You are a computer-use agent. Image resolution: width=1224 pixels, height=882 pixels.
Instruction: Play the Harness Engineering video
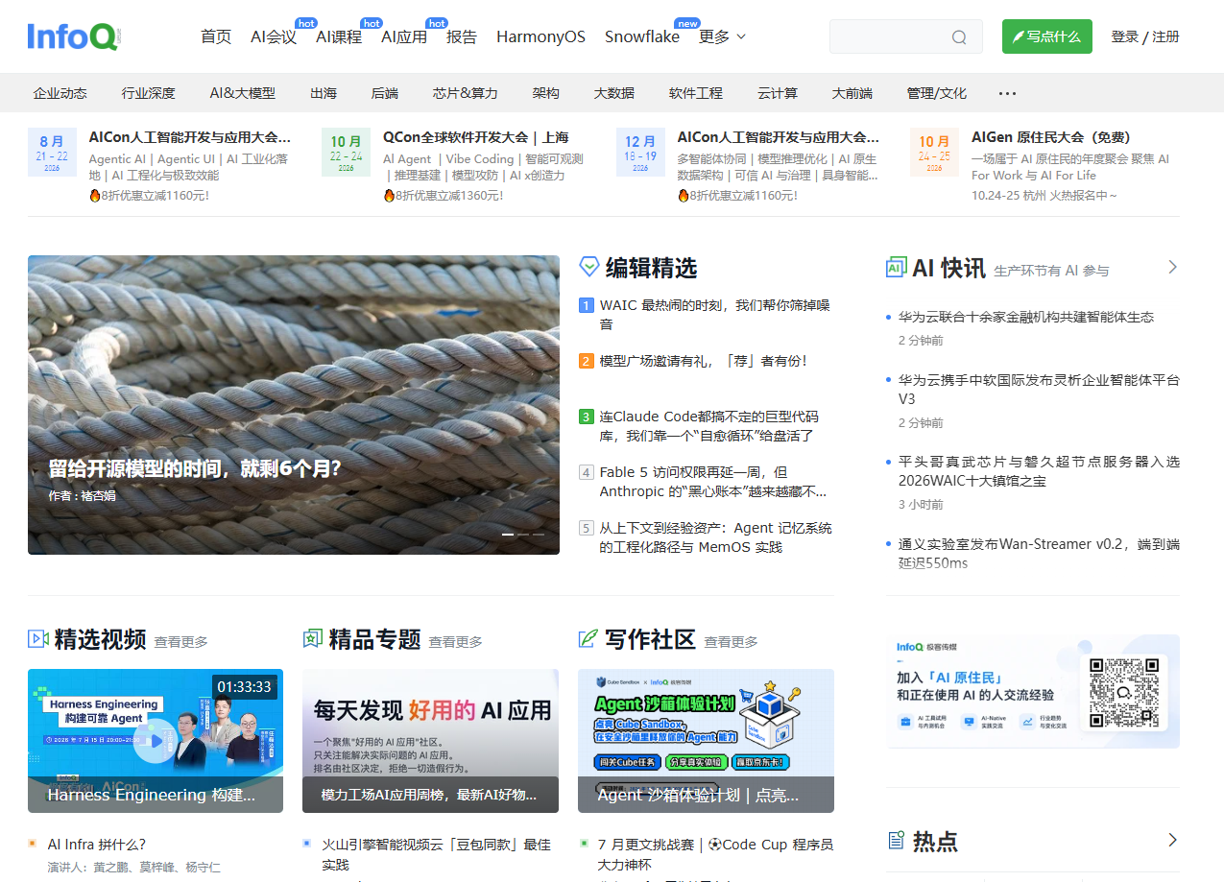click(155, 741)
